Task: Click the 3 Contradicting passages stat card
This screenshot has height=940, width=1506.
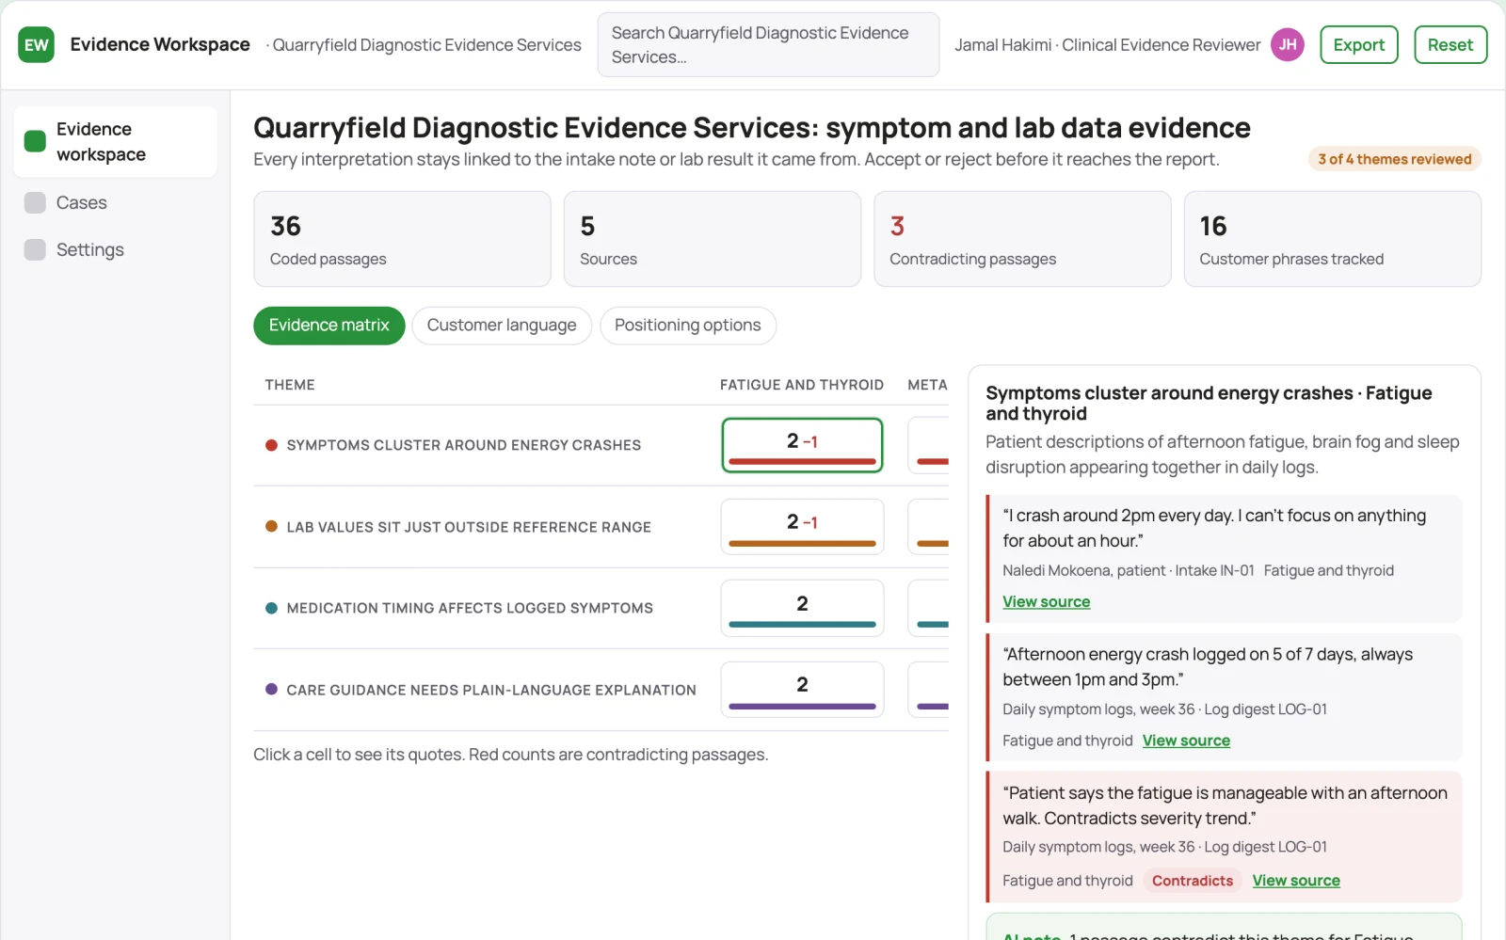Action: [1022, 239]
